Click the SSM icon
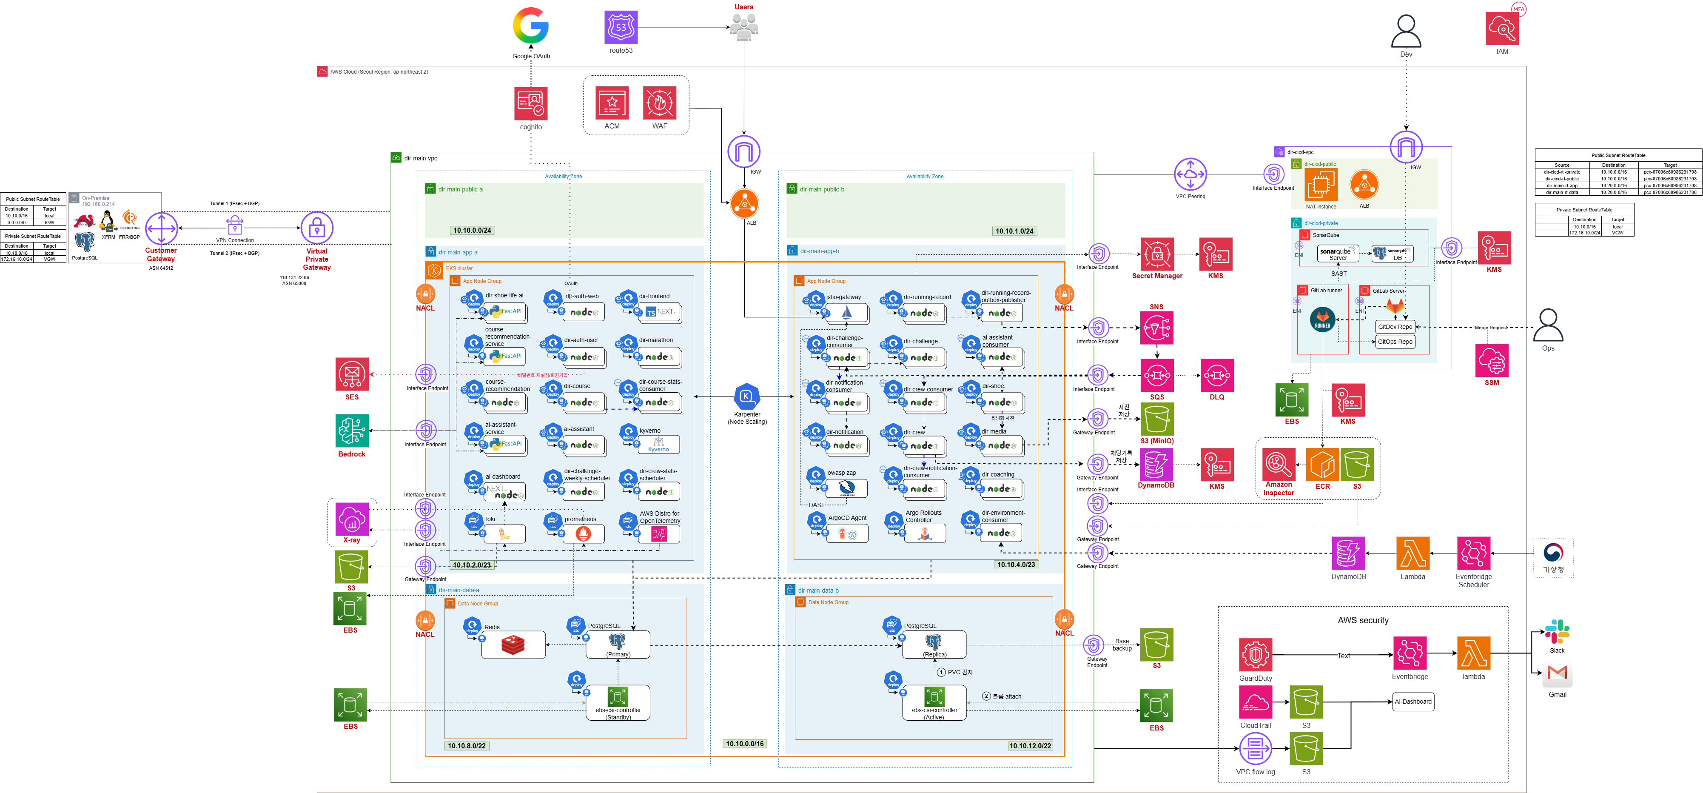The image size is (1703, 793). (1492, 360)
